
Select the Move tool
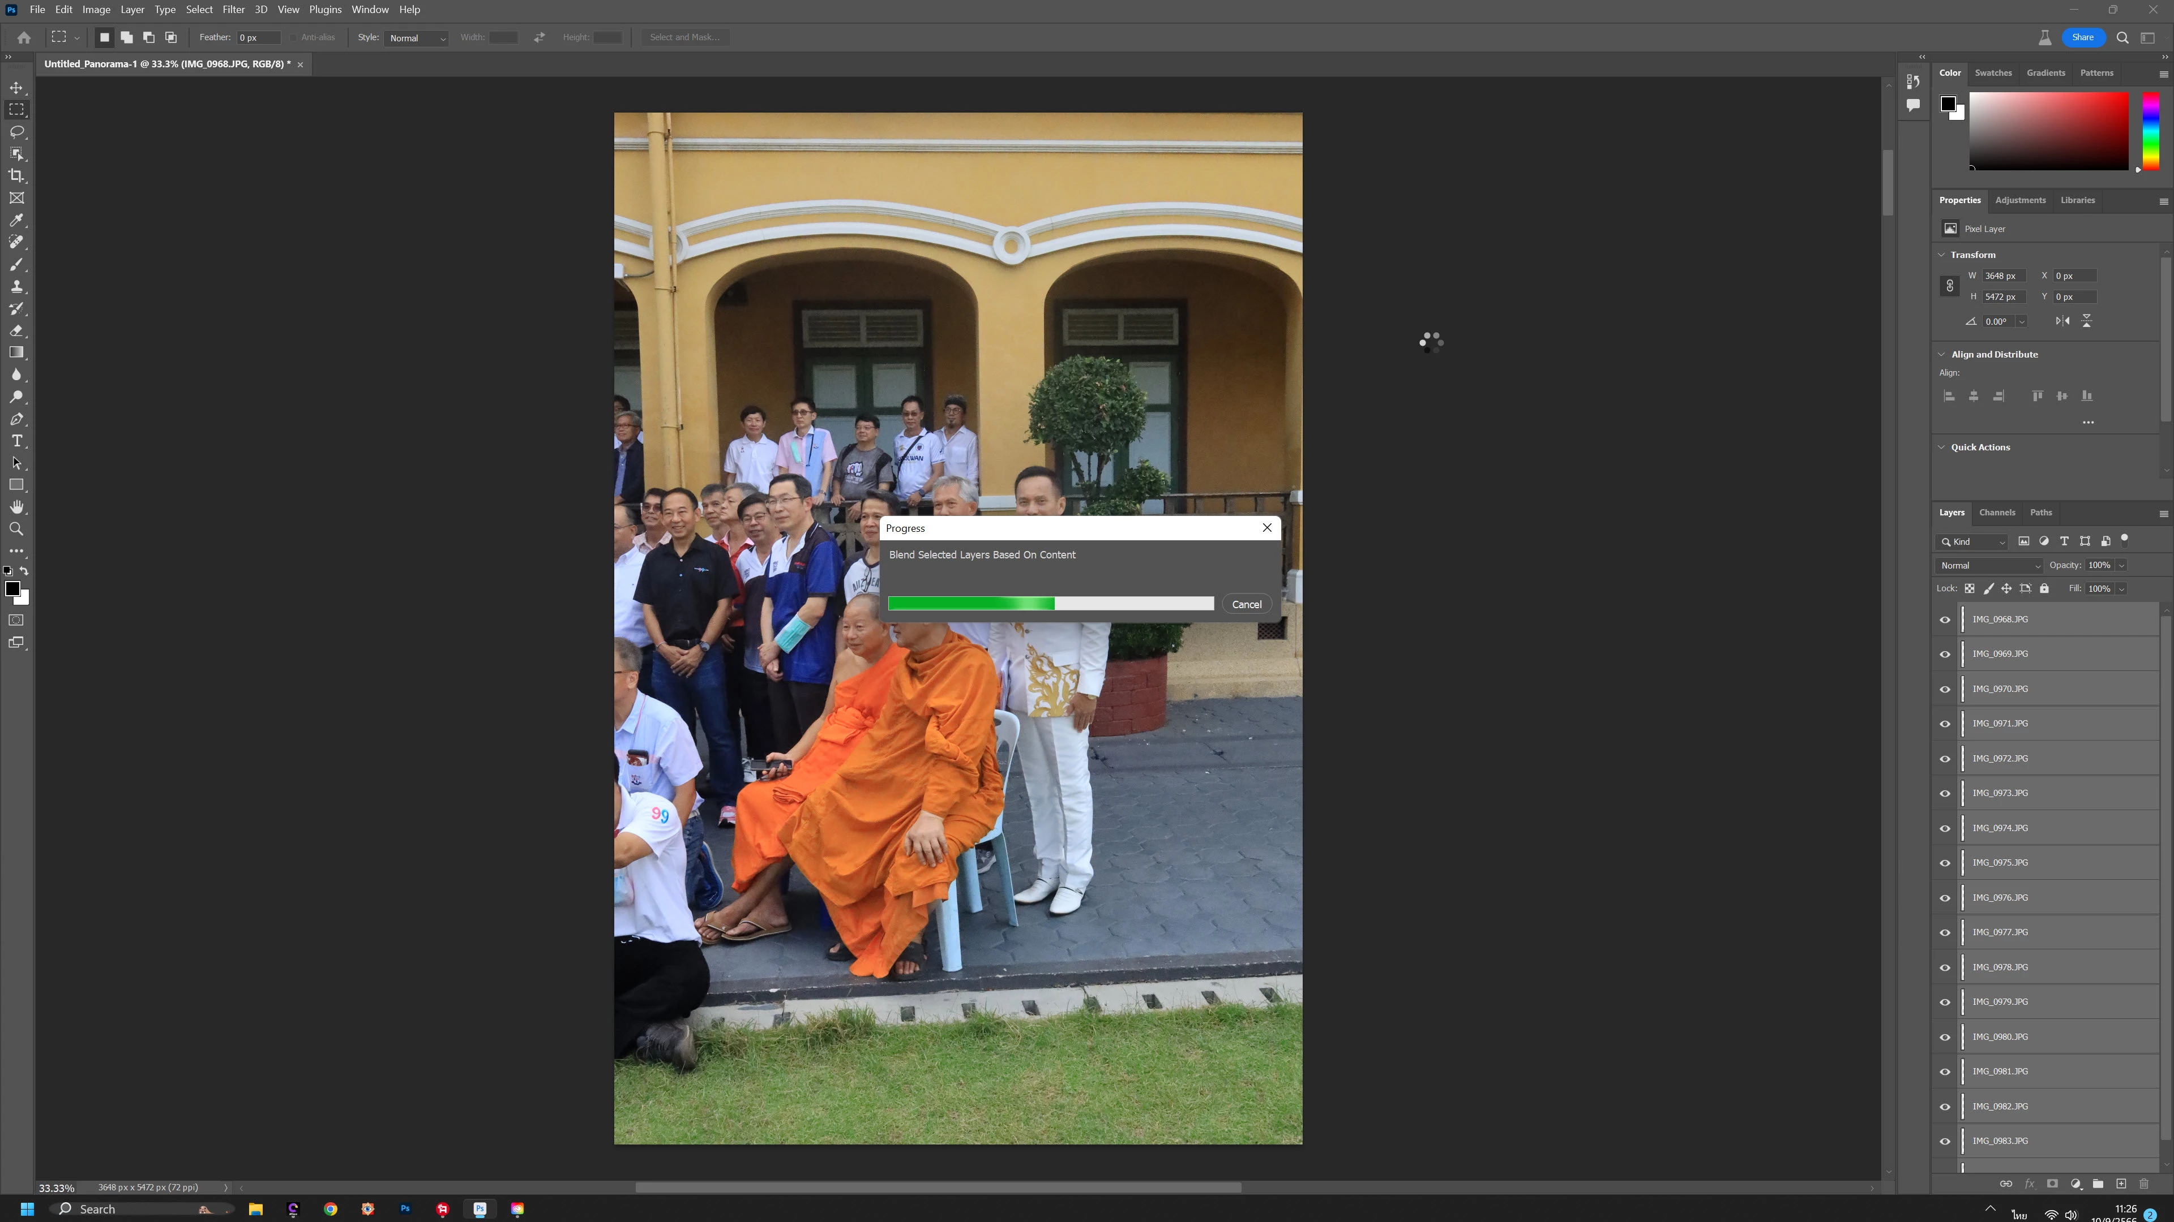pyautogui.click(x=16, y=88)
